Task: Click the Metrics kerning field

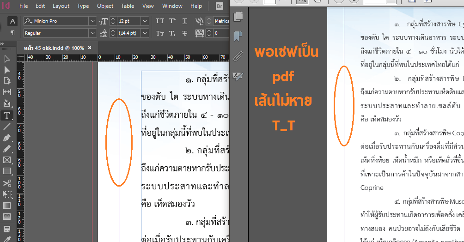Action: point(221,21)
